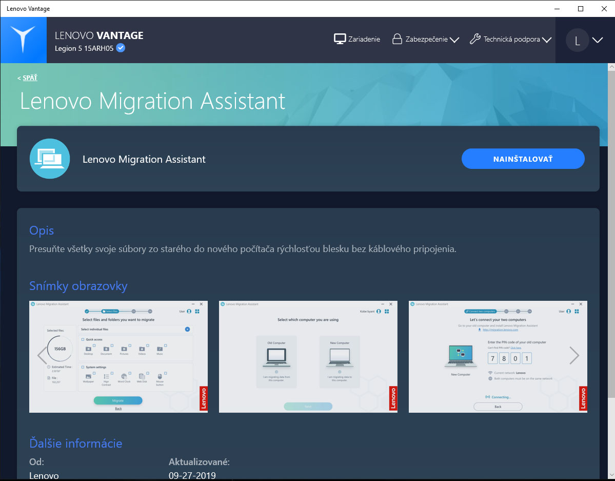
Task: Click the NAINŠTALOVAŤ button
Action: tap(523, 159)
